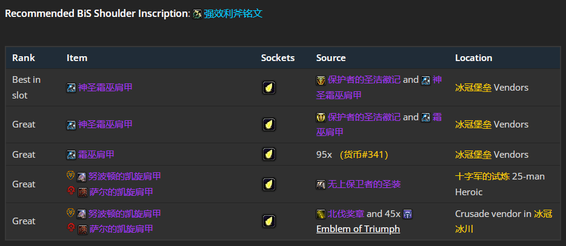Click the 霜巫肩甲 item icon in the 95x row
The image size is (566, 246).
72,155
